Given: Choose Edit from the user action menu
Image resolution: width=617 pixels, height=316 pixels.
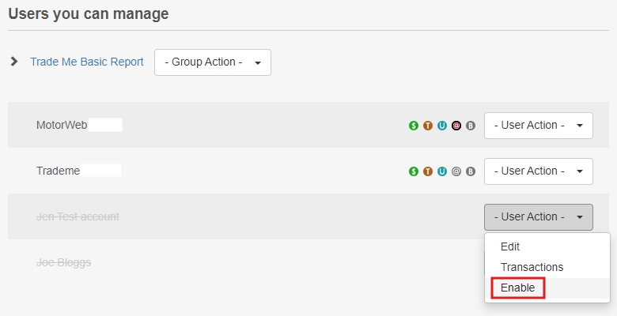Looking at the screenshot, I should coord(510,246).
